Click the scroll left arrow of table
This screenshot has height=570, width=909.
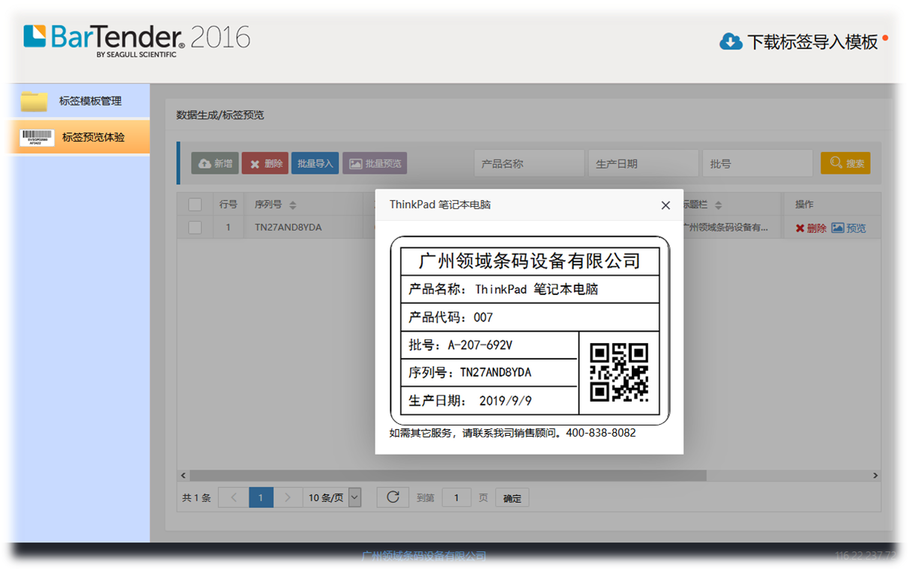pyautogui.click(x=183, y=476)
